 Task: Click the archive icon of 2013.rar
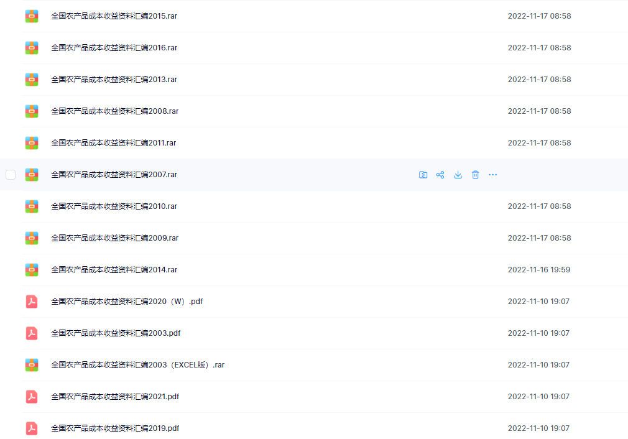coord(32,80)
